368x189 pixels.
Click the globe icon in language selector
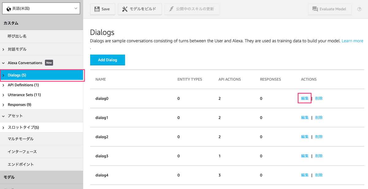tap(9, 9)
